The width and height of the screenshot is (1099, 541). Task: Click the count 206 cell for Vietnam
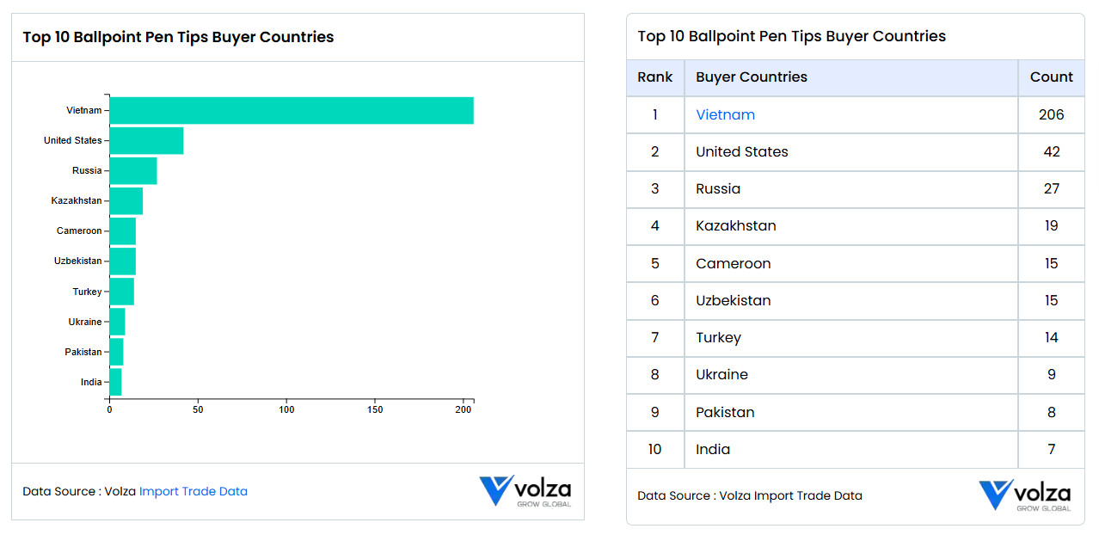coord(1052,114)
